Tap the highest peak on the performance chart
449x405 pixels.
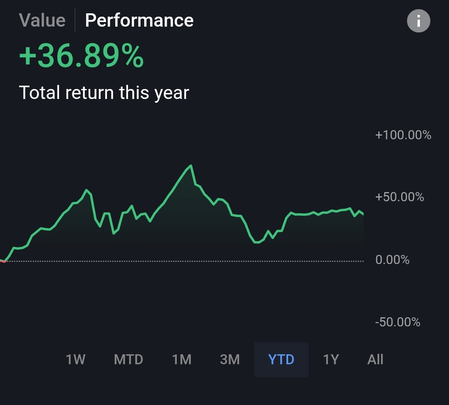[191, 165]
